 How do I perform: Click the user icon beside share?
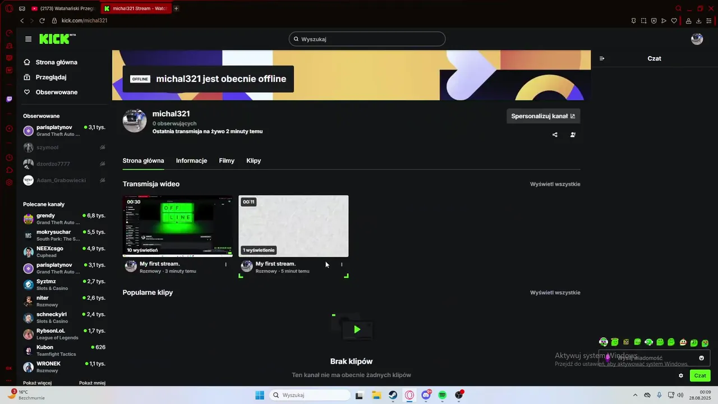573,135
